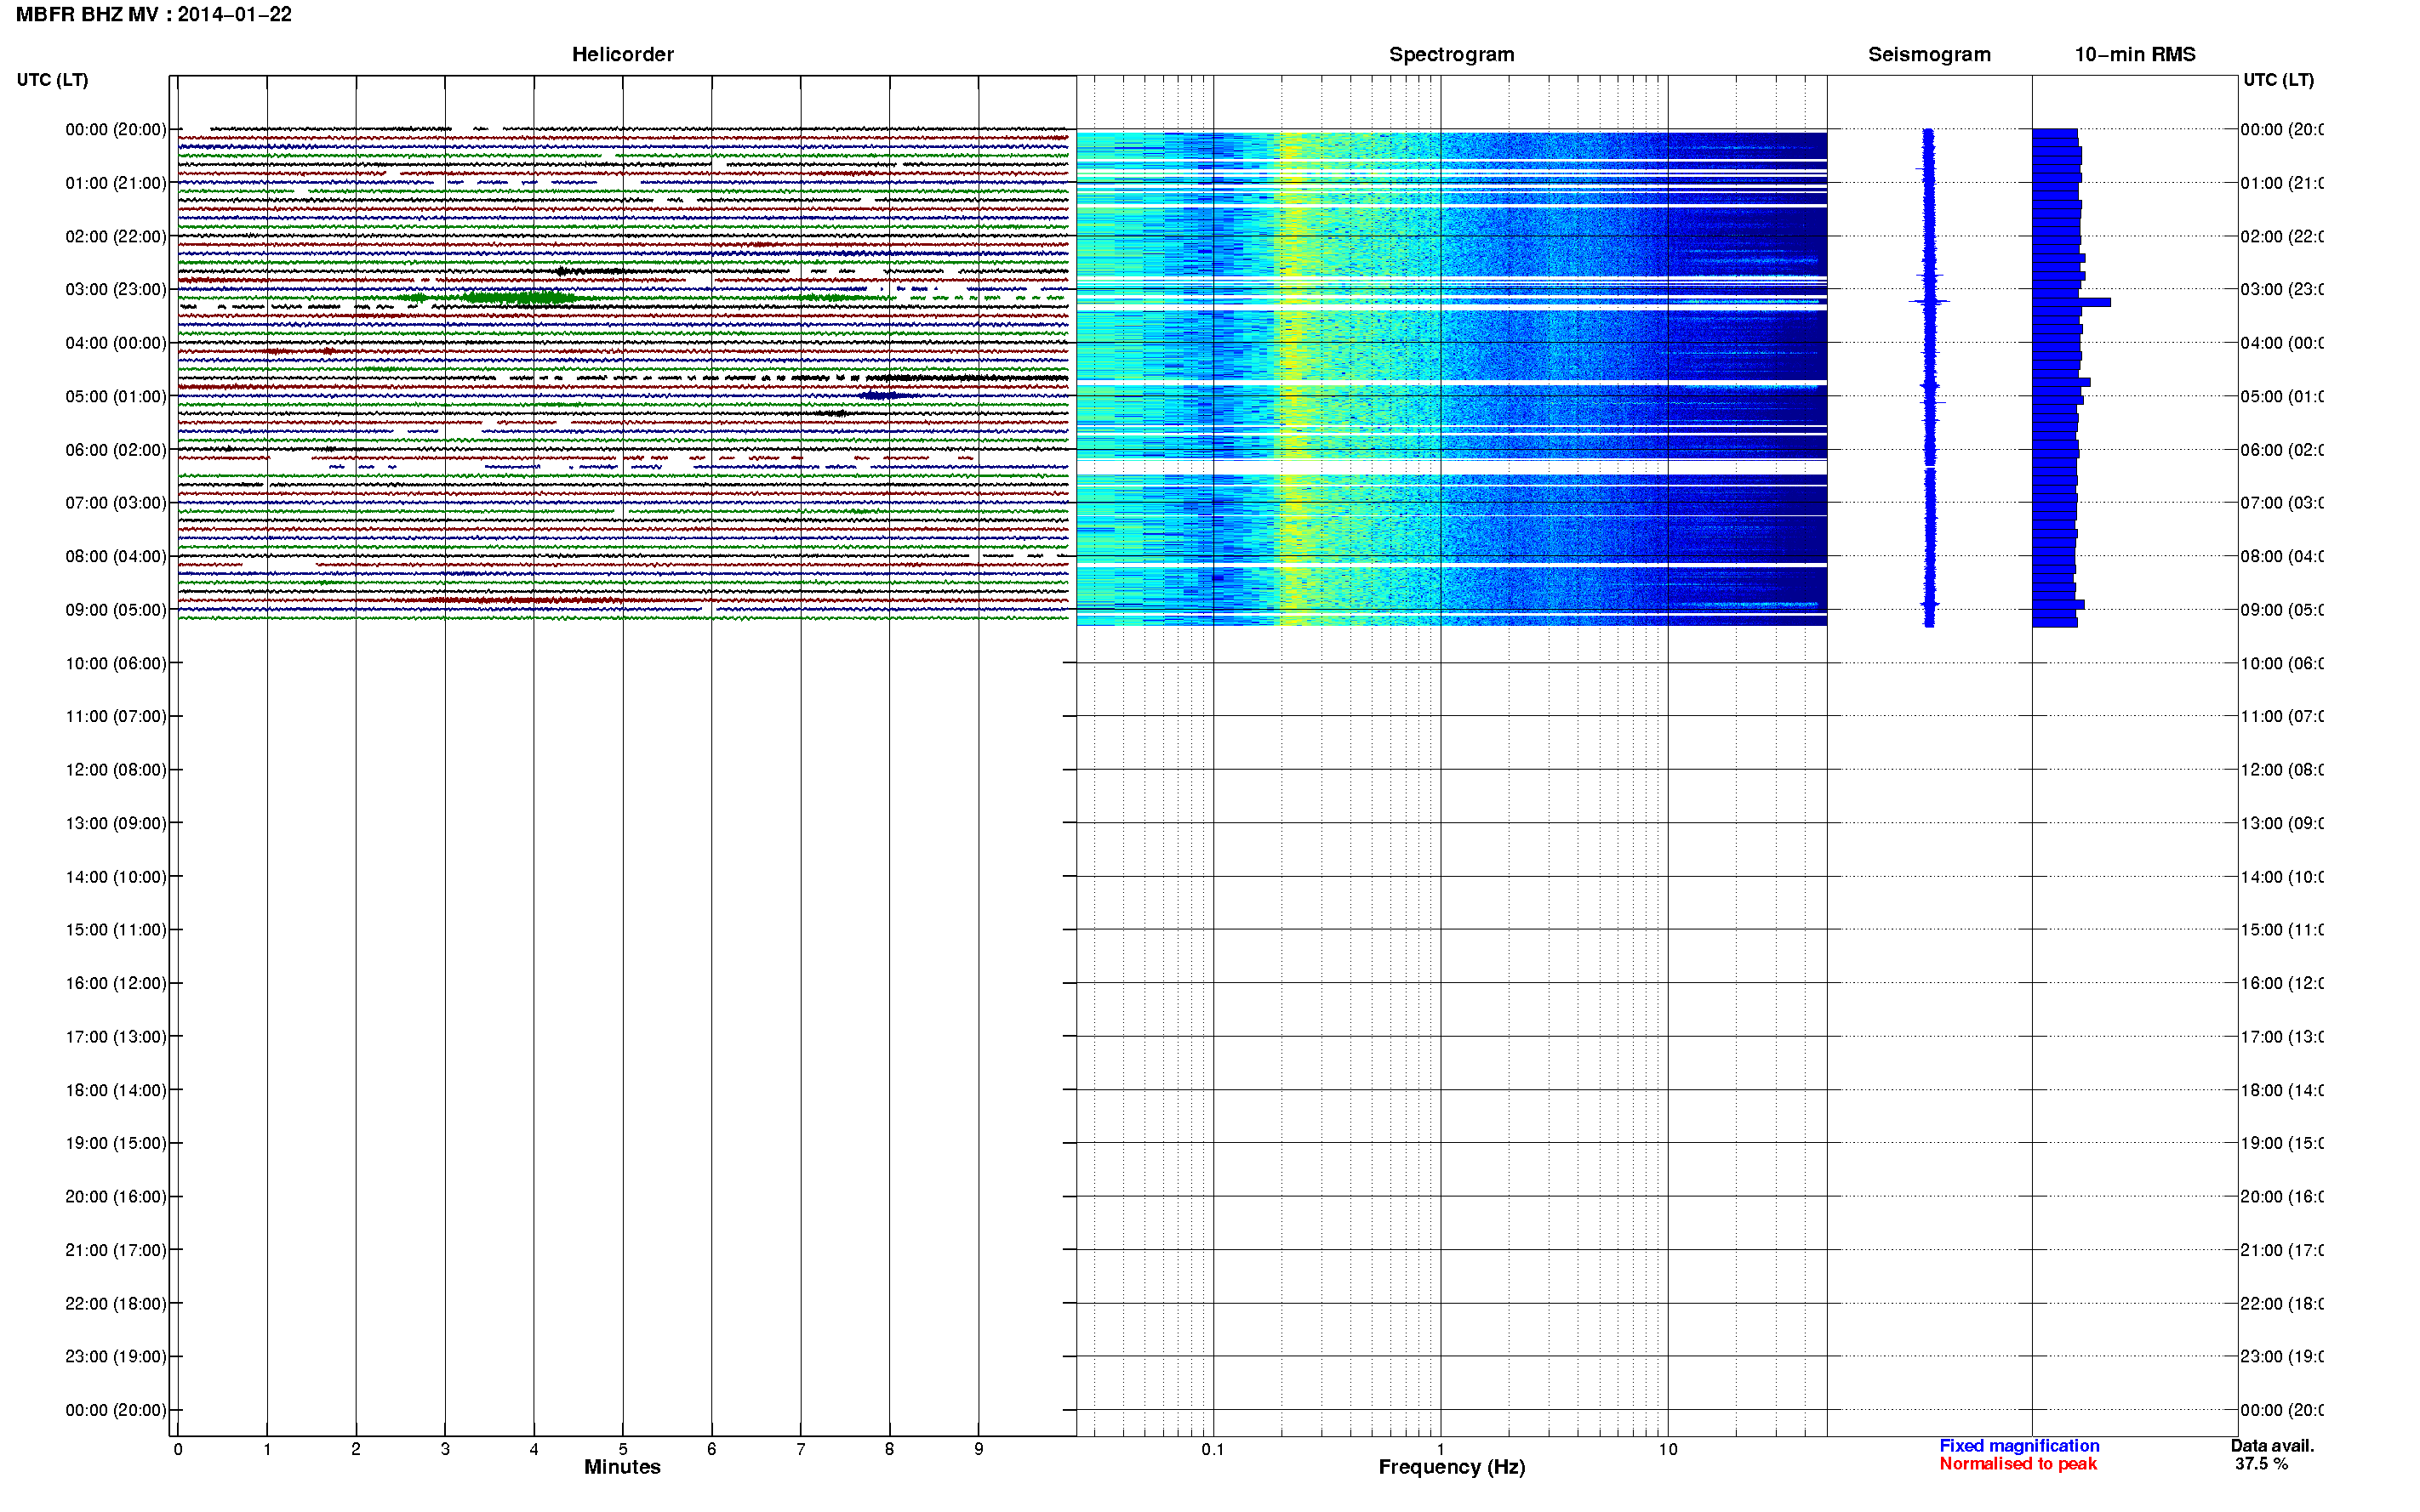Click the '05:00 (01:00)' left time label
2420x1512 pixels.
[x=115, y=396]
